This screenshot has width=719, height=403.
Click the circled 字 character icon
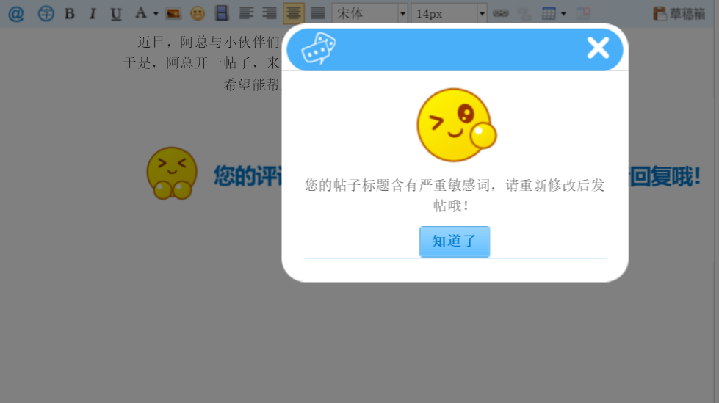tap(46, 13)
